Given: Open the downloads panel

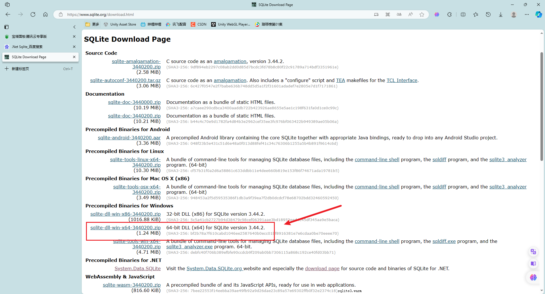Looking at the screenshot, I should (x=501, y=14).
